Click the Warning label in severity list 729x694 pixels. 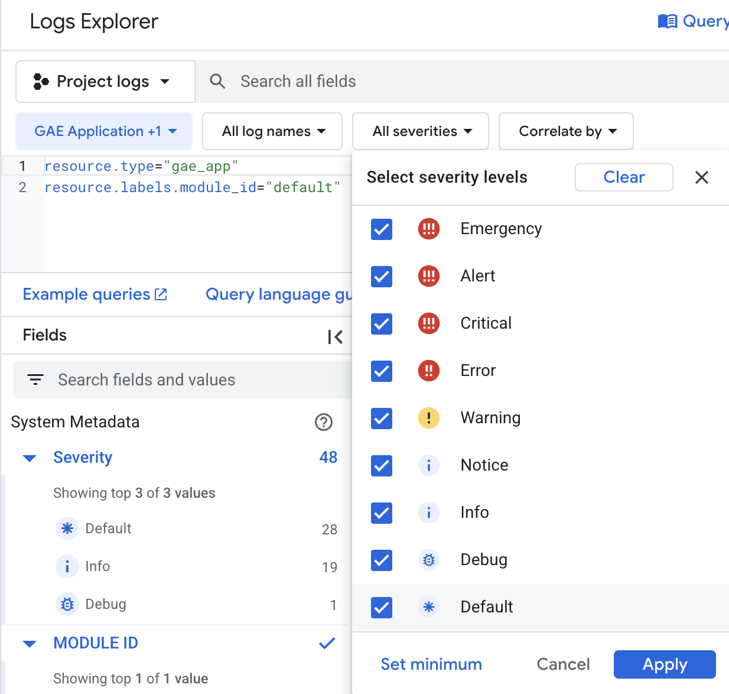click(x=490, y=418)
